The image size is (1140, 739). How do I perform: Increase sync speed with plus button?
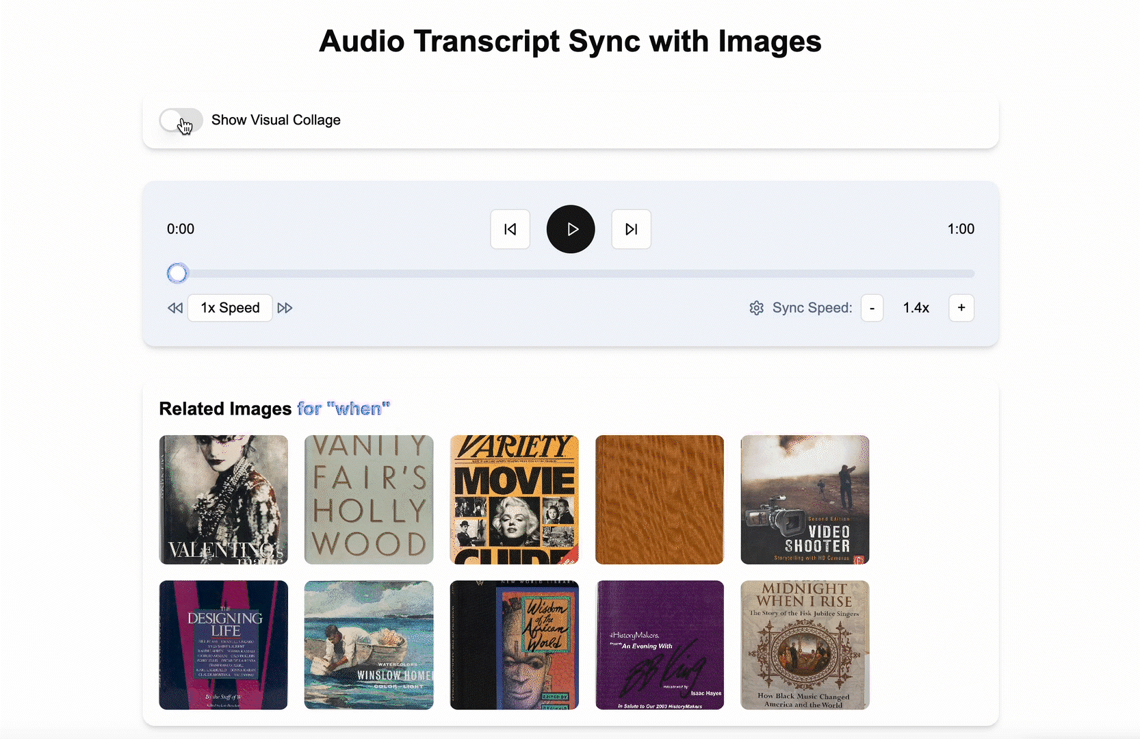961,308
